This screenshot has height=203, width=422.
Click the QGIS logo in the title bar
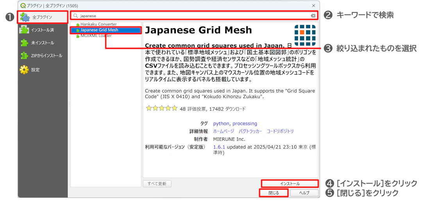tap(23, 5)
